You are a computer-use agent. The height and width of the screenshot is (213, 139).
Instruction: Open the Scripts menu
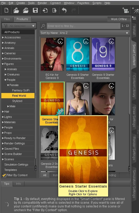tap(97, 3)
